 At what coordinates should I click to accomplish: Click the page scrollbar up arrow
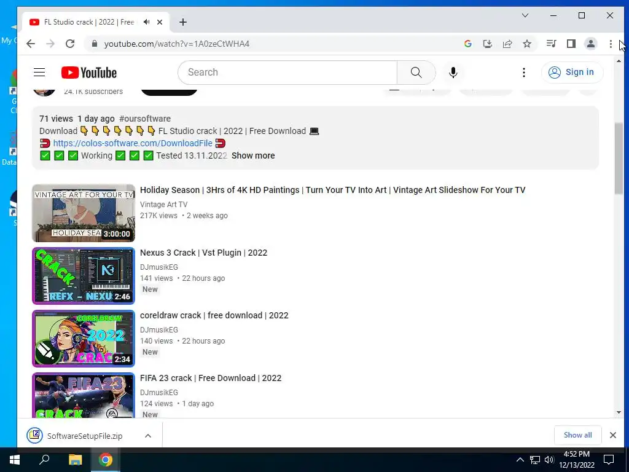click(619, 61)
